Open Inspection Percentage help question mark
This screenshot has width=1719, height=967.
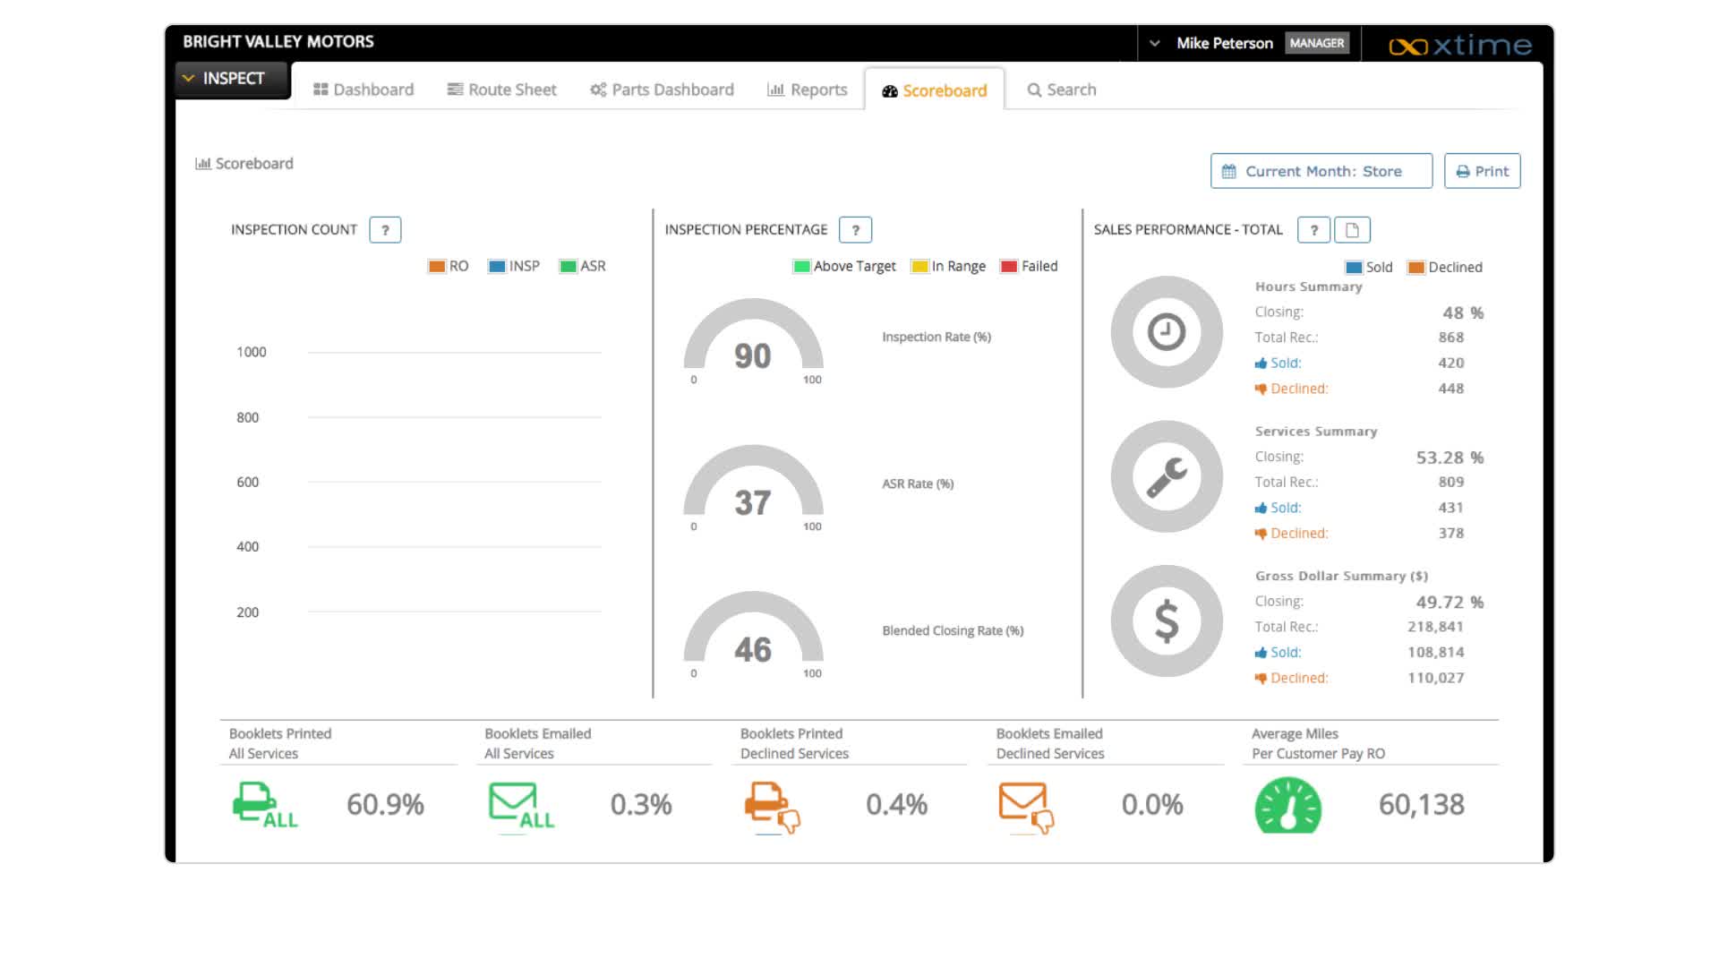point(855,229)
